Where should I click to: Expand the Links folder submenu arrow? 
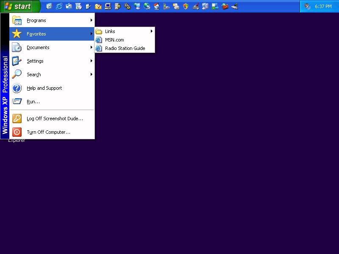tap(152, 31)
